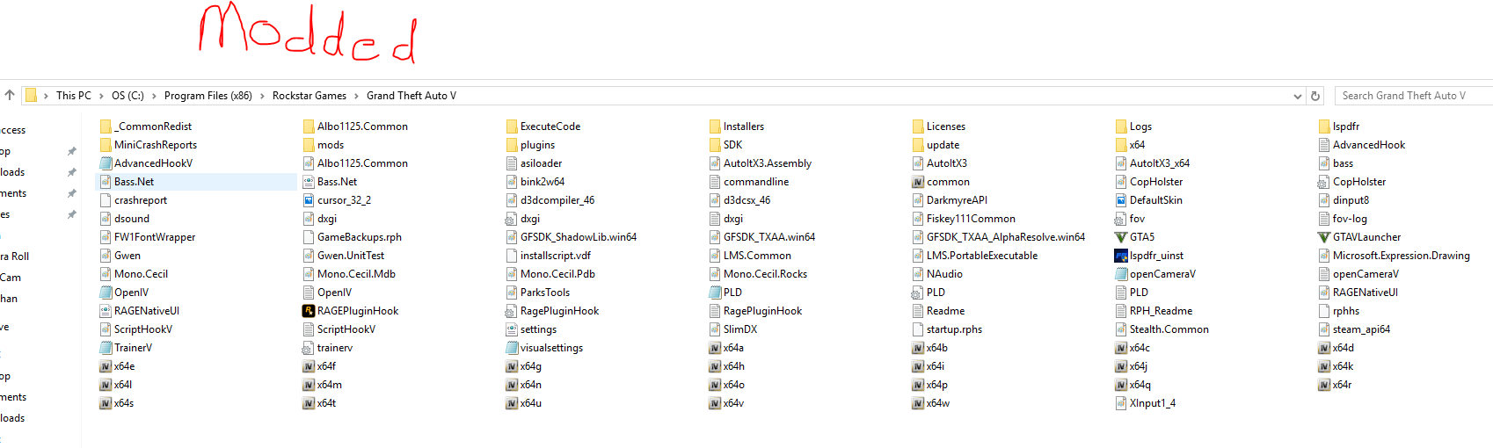The image size is (1493, 448).
Task: Click OS (C:) breadcrumb segment
Action: [127, 96]
